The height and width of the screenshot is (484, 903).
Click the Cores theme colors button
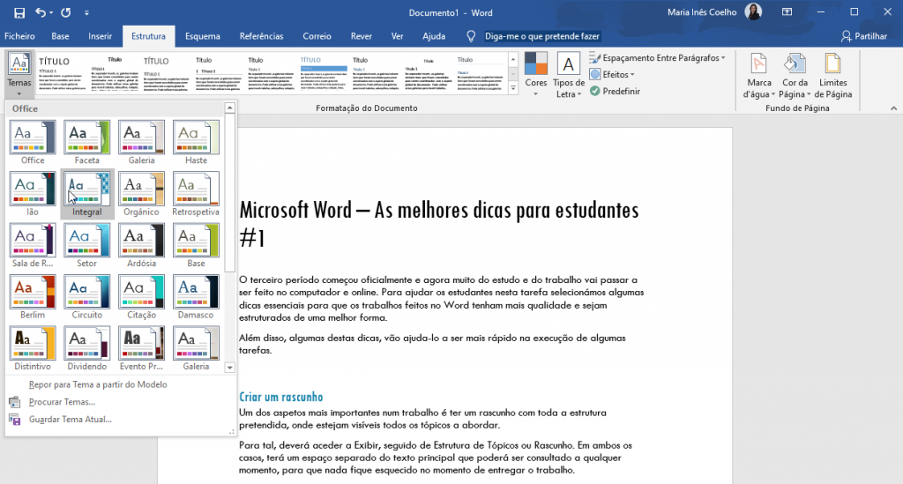point(535,75)
